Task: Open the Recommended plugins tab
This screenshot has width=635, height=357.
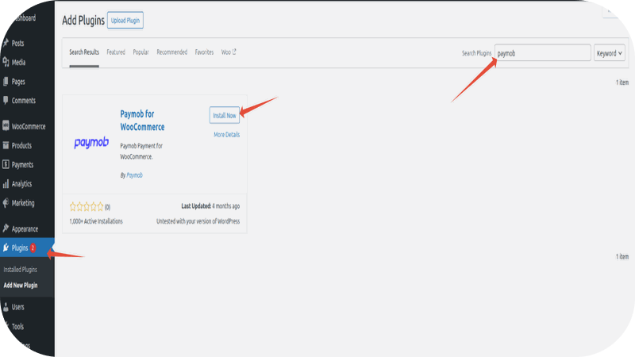Action: coord(171,52)
